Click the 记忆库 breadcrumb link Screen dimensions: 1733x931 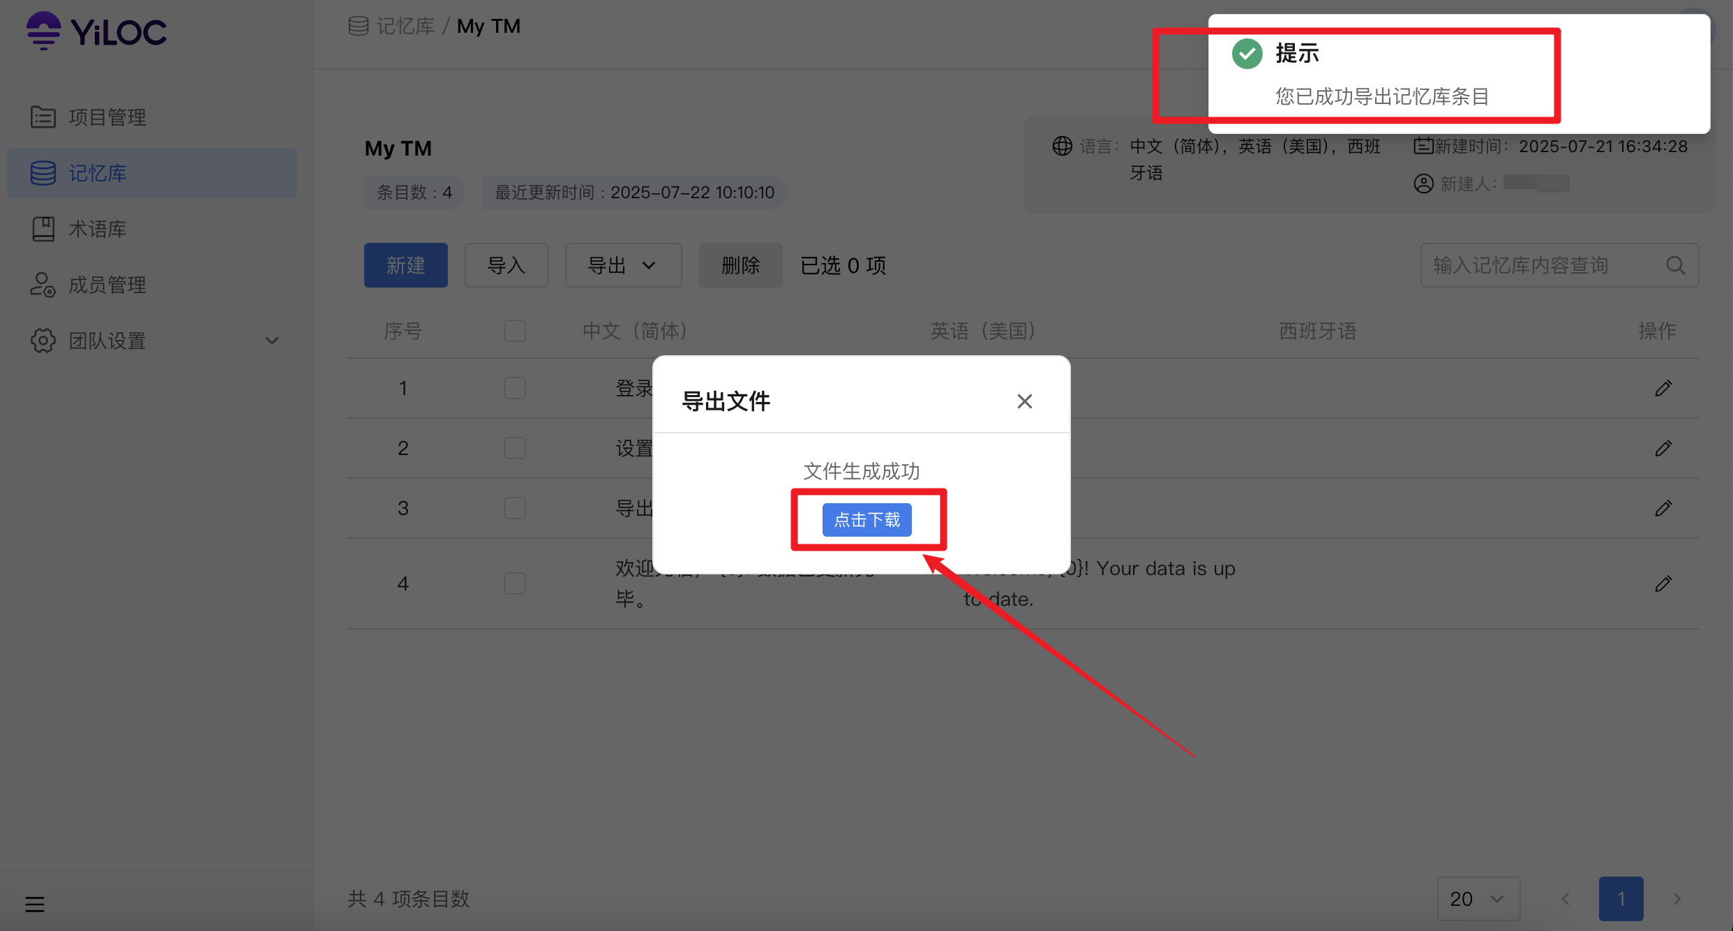405,27
